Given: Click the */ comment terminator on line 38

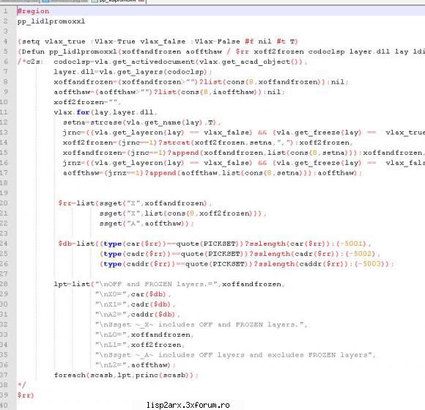Looking at the screenshot, I should [x=22, y=385].
